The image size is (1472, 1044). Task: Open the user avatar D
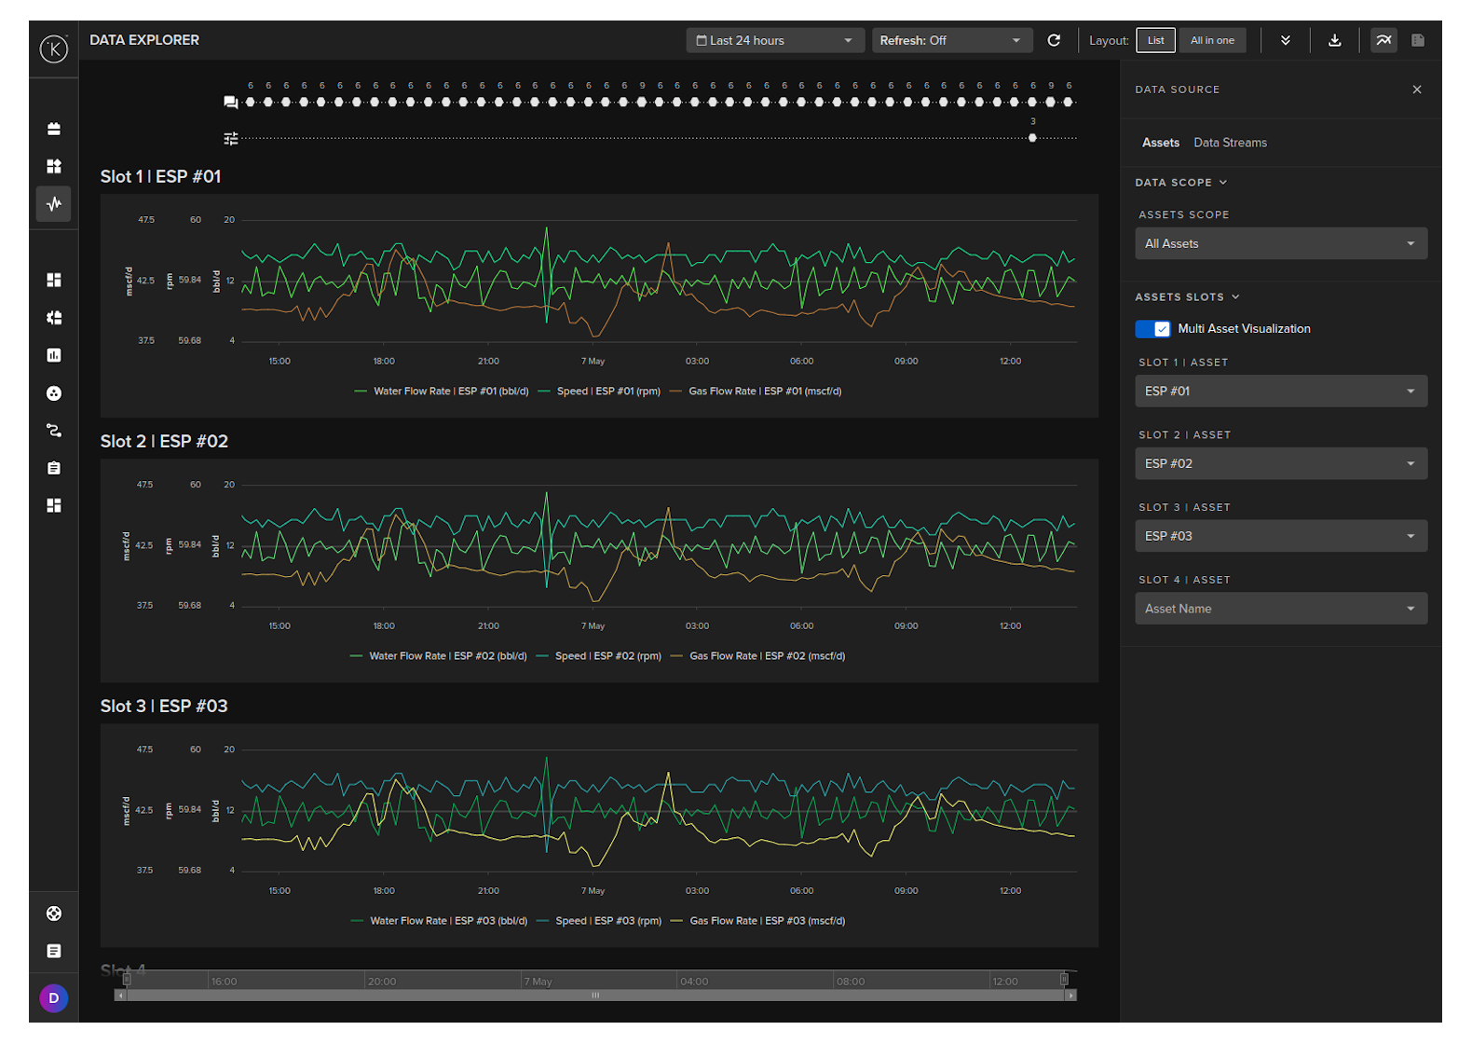[54, 998]
